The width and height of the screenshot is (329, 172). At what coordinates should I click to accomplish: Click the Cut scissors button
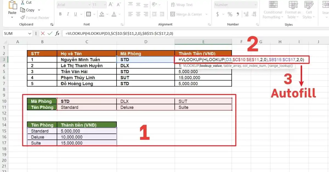pos(26,2)
